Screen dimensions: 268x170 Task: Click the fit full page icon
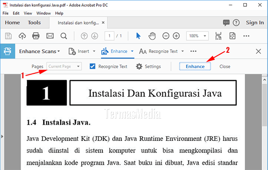232,36
